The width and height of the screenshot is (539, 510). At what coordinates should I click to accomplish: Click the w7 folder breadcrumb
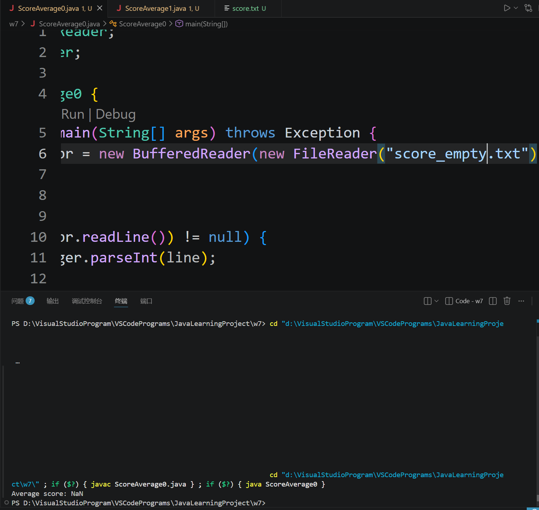pos(14,24)
